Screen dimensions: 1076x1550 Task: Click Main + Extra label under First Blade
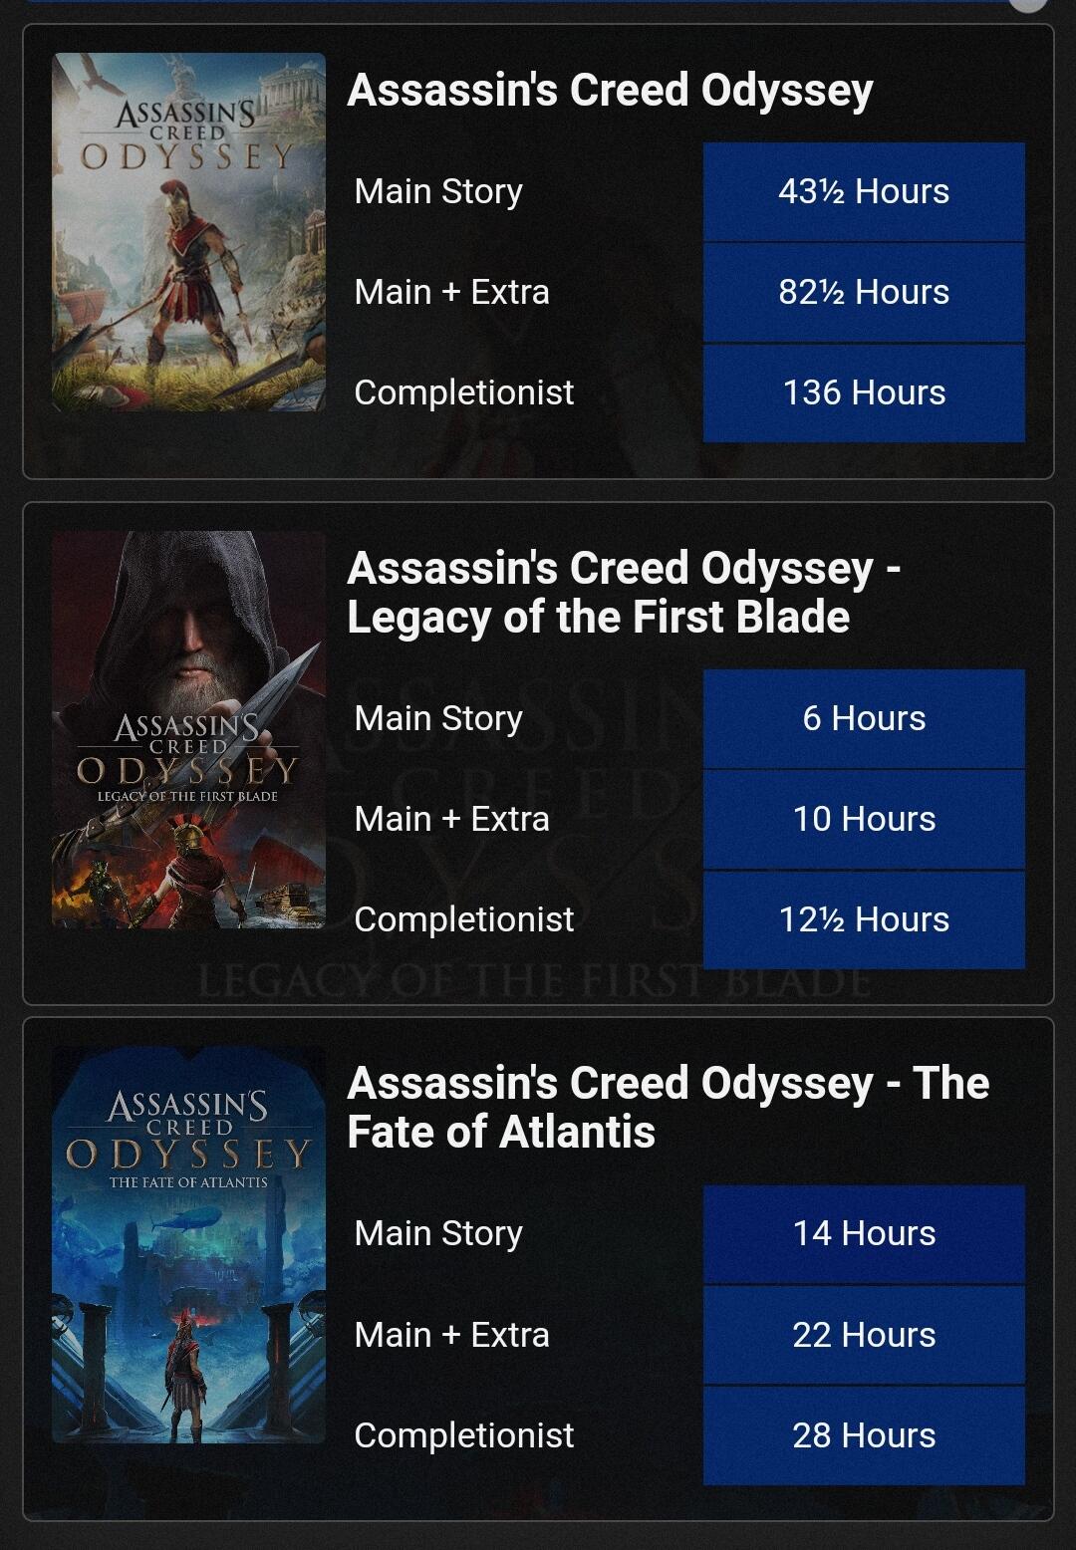(451, 819)
